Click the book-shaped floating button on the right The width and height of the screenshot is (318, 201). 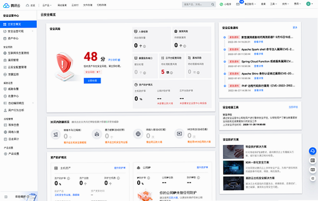point(313,170)
